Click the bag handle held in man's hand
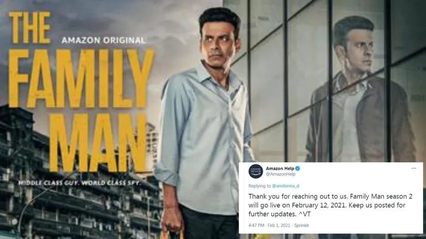Image resolution: width=426 pixels, height=239 pixels. pyautogui.click(x=171, y=233)
